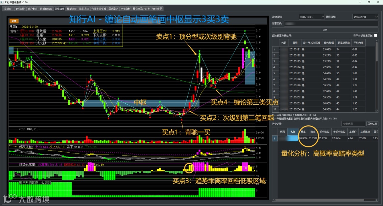Click the 分析 button
Image resolution: width=383 pixels, height=206 pixels.
point(325,30)
